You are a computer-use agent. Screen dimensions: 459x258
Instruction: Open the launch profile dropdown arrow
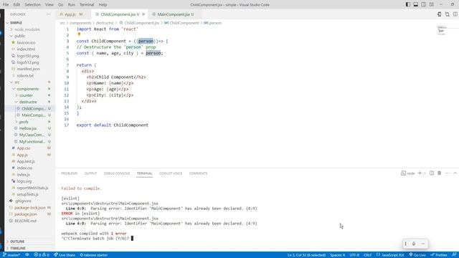(425, 173)
